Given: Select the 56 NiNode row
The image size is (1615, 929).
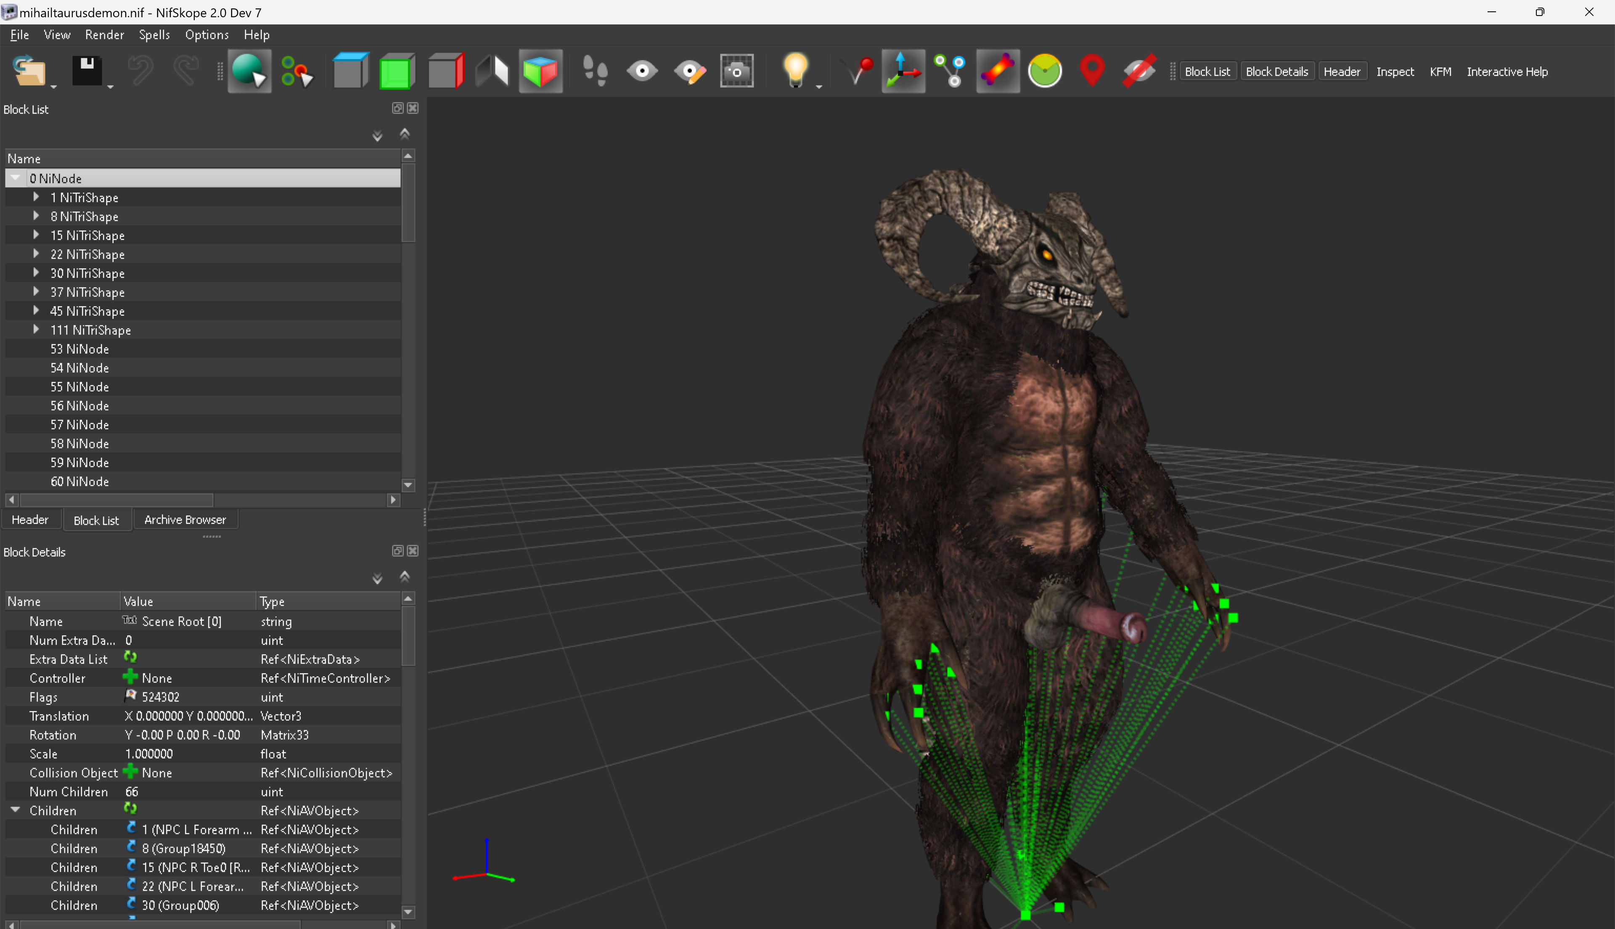Looking at the screenshot, I should pos(203,406).
